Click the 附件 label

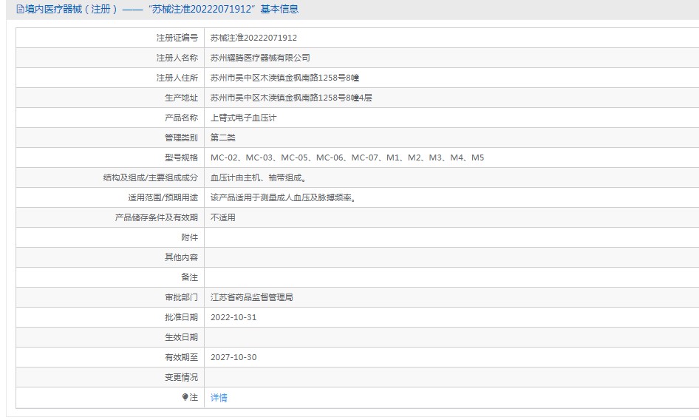pos(189,237)
